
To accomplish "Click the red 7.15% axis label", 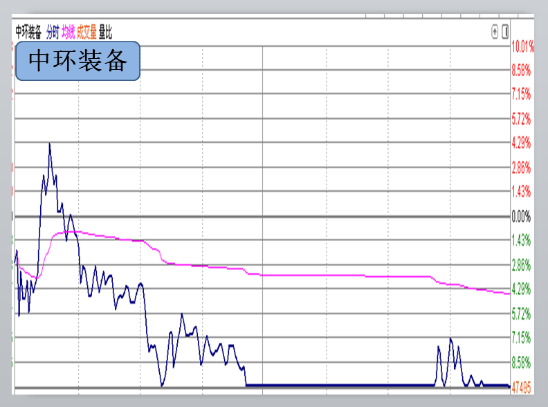I will coord(521,94).
